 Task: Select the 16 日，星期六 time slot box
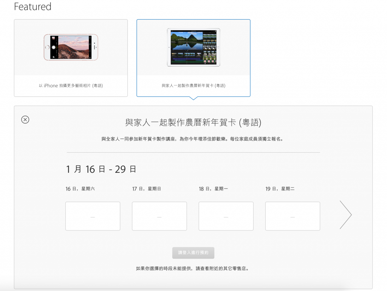coord(93,216)
